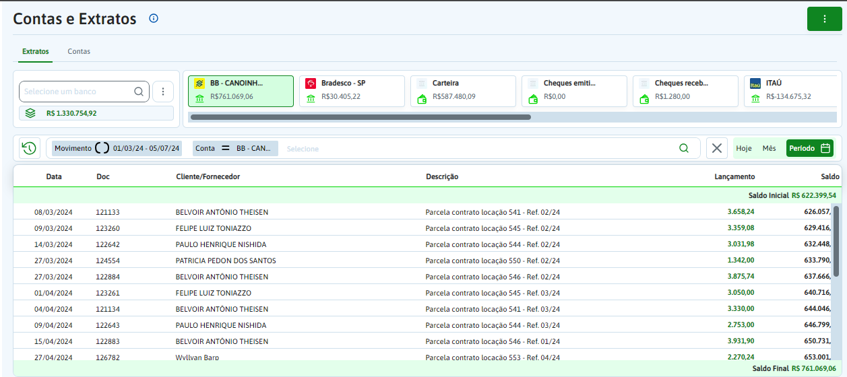Click the equals operator icon in Conta filter
The image size is (847, 377).
click(225, 148)
